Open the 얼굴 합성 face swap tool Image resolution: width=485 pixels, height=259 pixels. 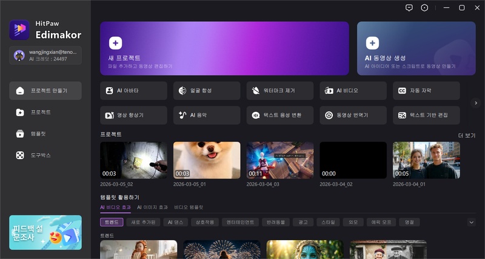207,91
